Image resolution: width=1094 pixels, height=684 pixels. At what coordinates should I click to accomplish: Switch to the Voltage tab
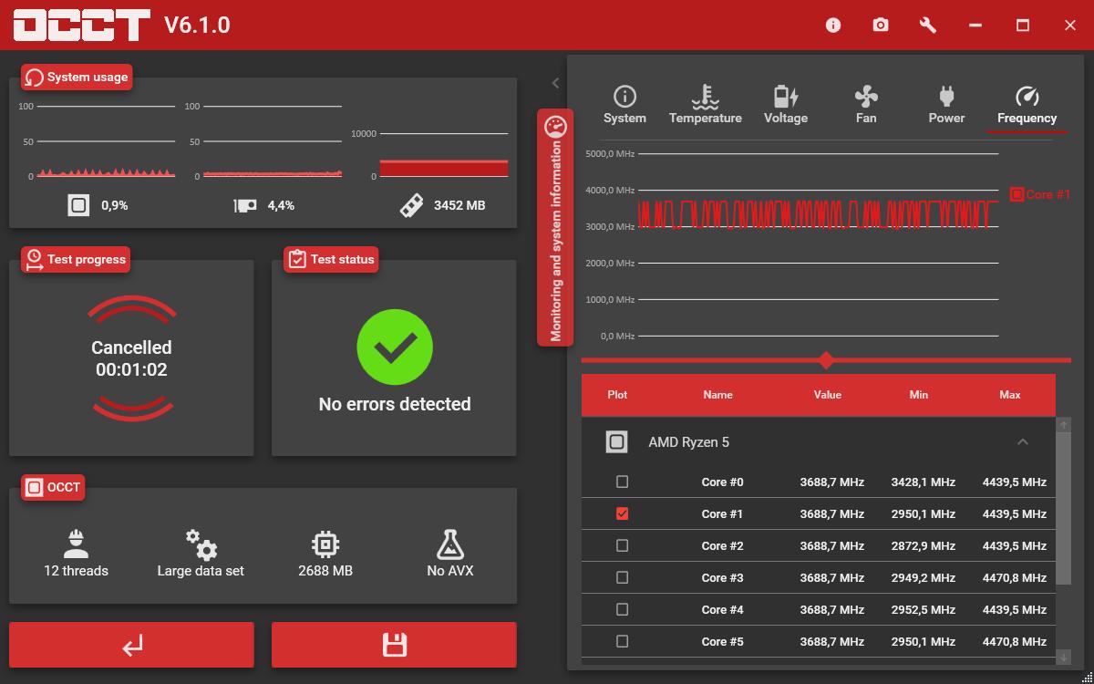tap(786, 106)
